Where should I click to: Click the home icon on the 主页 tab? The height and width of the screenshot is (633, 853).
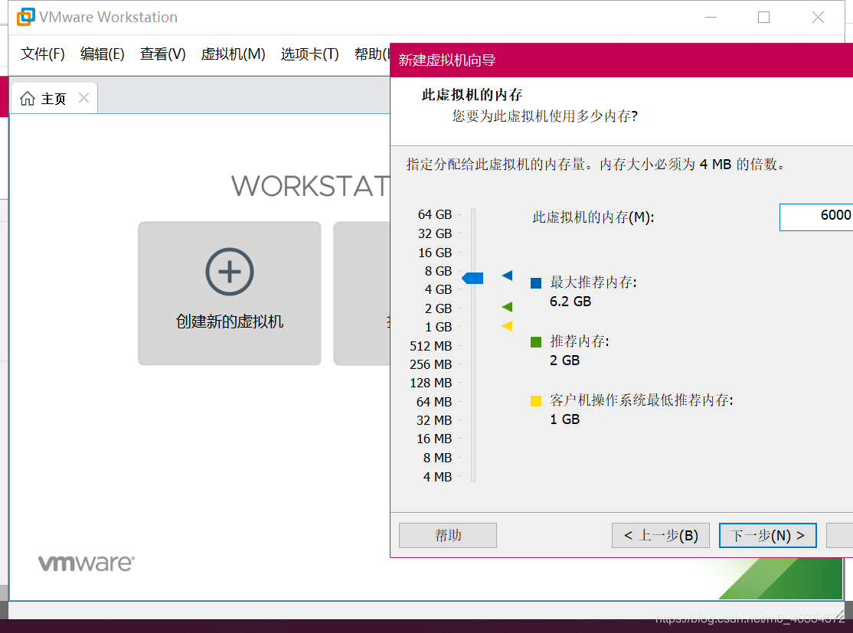pos(28,99)
